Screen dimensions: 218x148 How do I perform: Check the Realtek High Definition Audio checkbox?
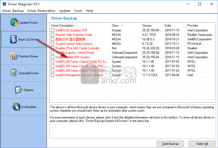53,35
